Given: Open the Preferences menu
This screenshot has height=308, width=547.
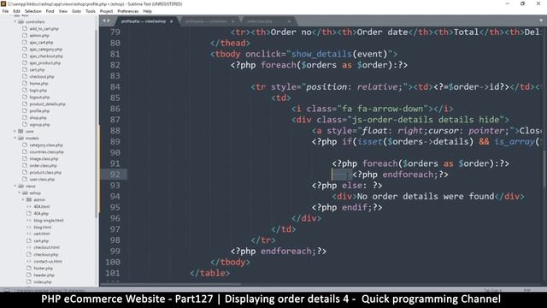Looking at the screenshot, I should coord(128,11).
